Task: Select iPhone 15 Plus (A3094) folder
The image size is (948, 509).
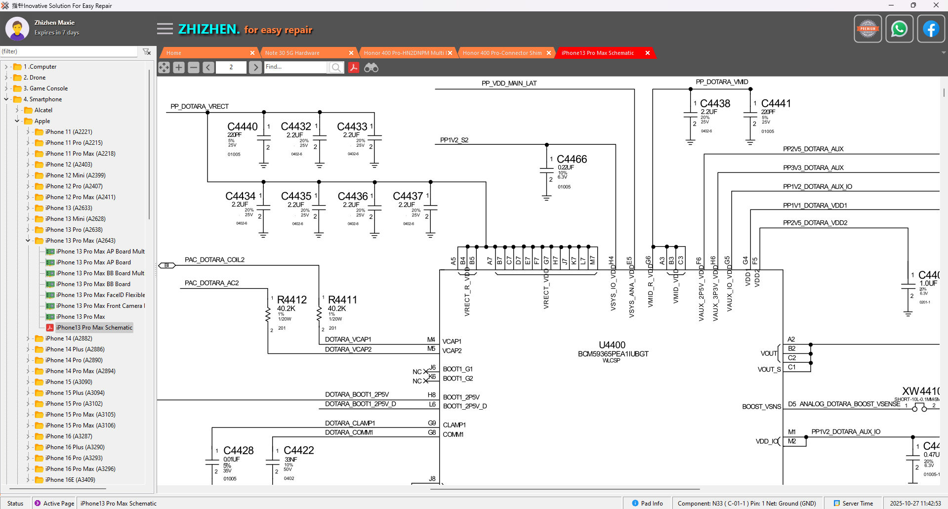Action: point(75,393)
